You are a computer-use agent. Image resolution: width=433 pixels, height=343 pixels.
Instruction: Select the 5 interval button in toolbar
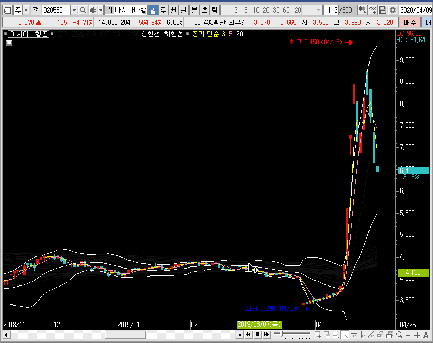(246, 11)
